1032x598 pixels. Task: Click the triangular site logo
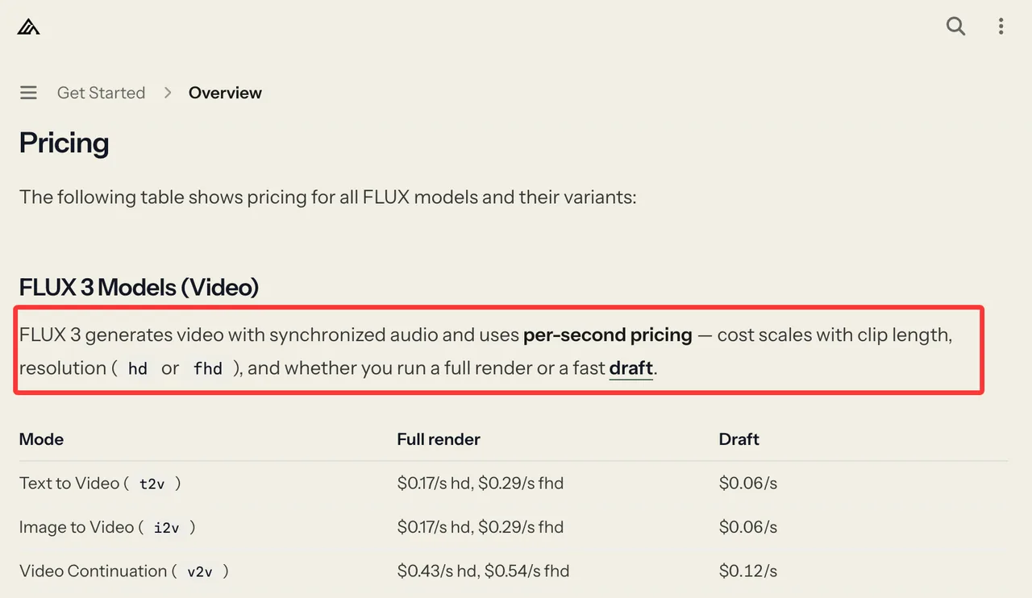pos(29,27)
